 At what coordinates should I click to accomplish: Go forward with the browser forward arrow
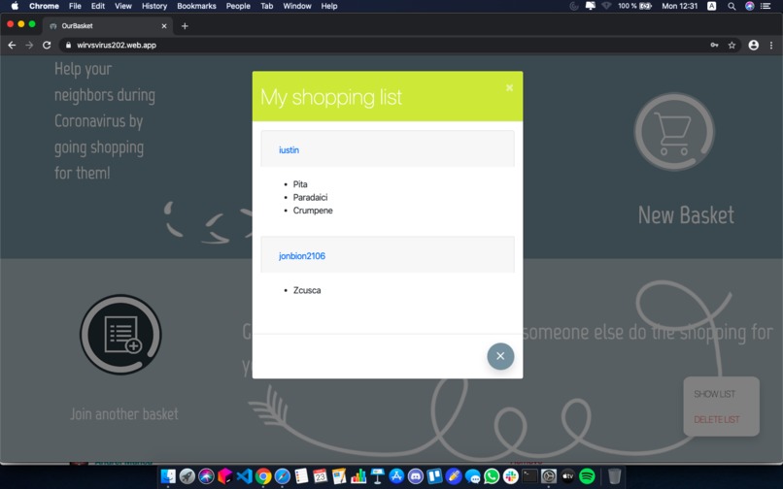[29, 45]
